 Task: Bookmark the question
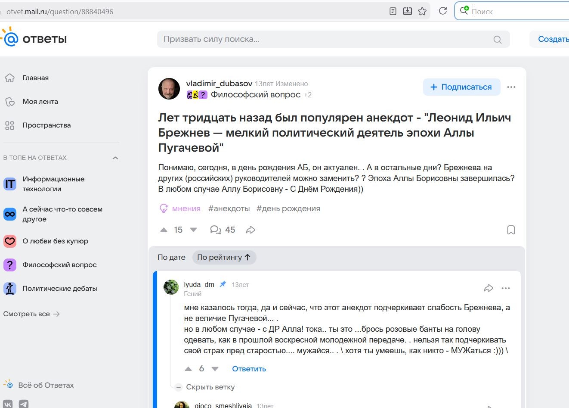(511, 230)
